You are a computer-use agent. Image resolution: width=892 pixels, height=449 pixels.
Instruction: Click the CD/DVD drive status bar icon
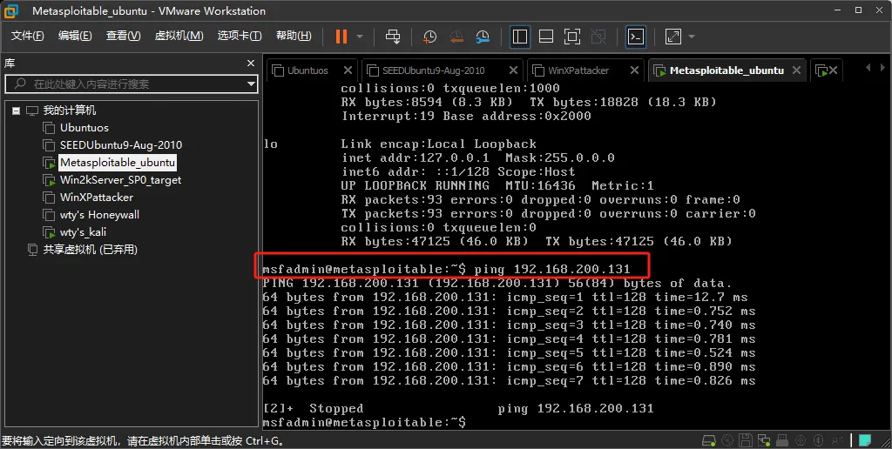(727, 440)
